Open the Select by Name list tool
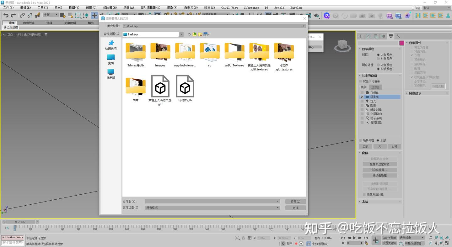The height and width of the screenshot is (247, 452). (x=70, y=15)
